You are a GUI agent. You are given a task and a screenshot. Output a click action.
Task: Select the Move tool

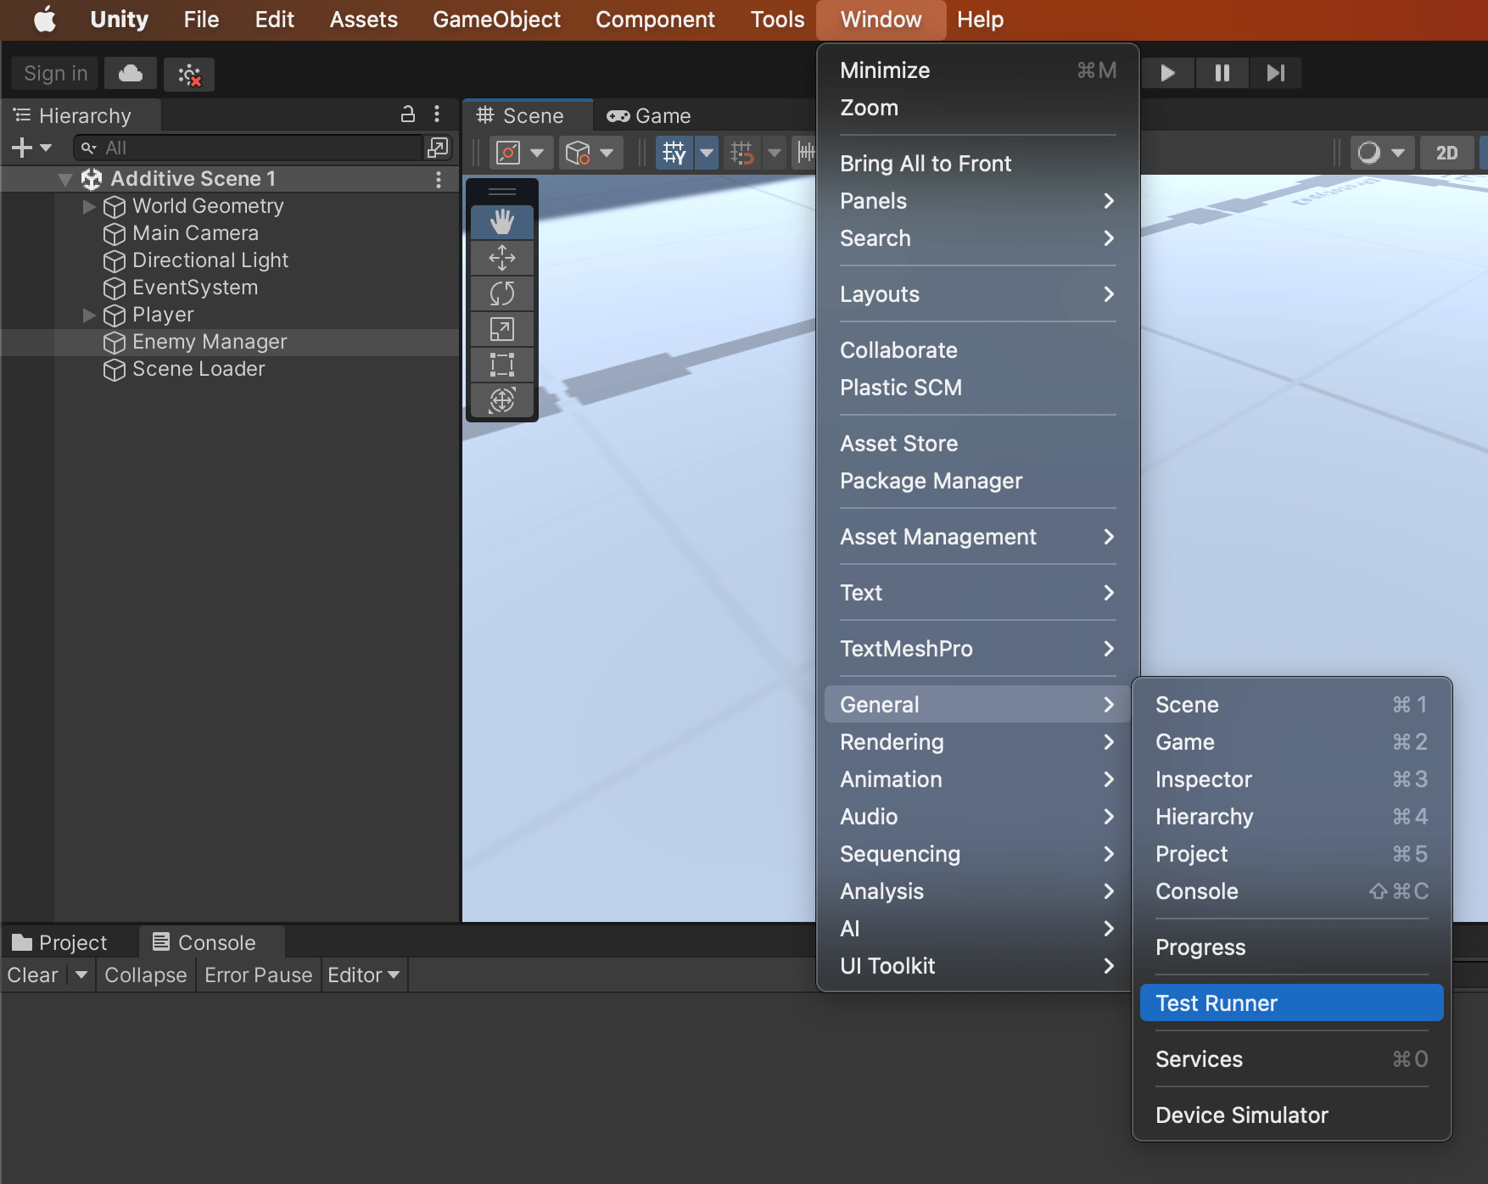tap(501, 258)
